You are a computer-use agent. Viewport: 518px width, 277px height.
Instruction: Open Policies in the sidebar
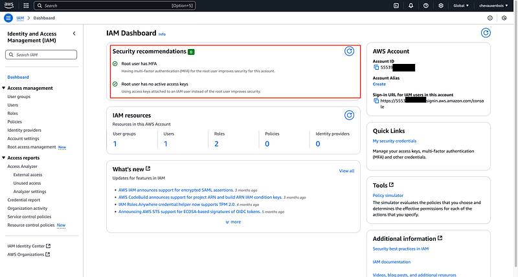coord(14,122)
